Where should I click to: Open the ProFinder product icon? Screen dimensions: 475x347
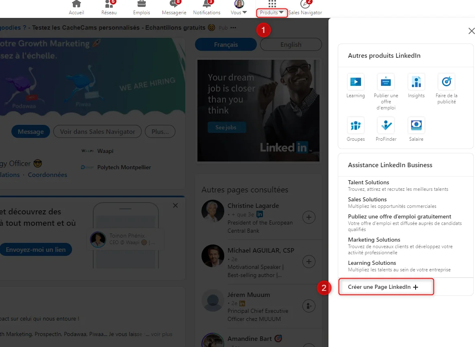pyautogui.click(x=386, y=130)
